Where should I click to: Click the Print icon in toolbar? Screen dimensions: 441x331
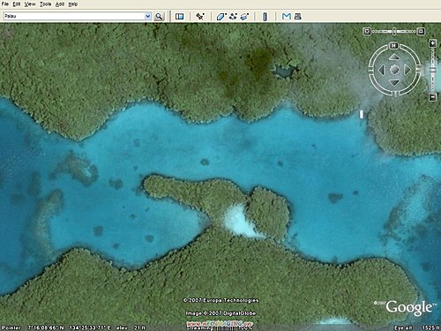coord(298,17)
